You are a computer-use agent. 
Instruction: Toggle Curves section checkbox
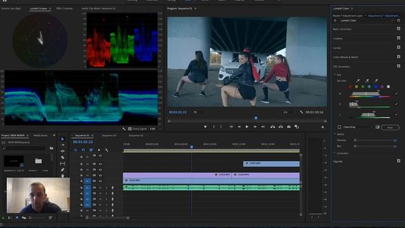pyautogui.click(x=399, y=47)
